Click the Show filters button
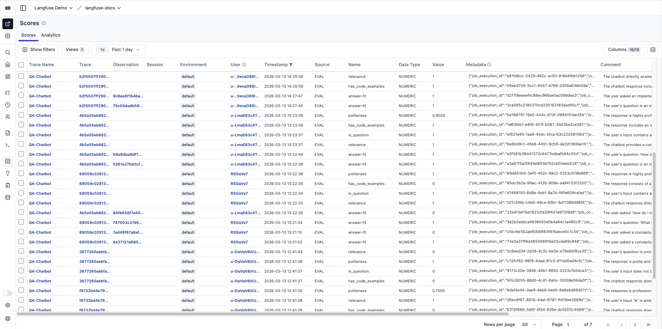 click(38, 49)
